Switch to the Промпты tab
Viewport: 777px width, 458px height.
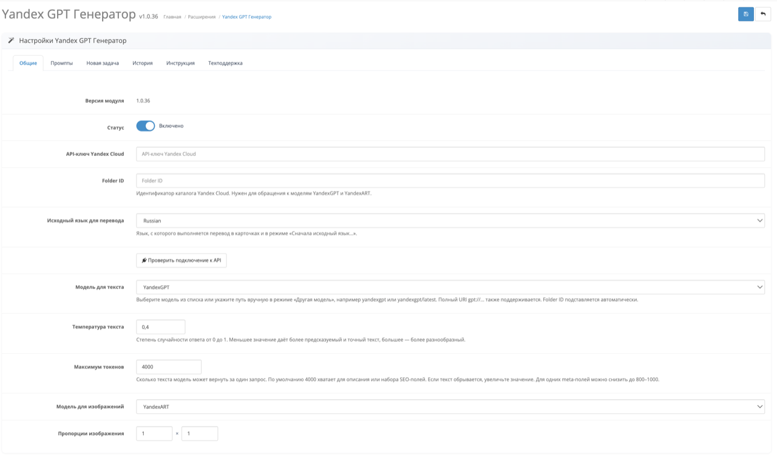[x=62, y=63]
